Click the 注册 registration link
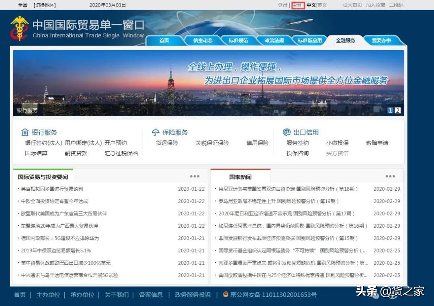434x306 pixels. click(x=297, y=5)
